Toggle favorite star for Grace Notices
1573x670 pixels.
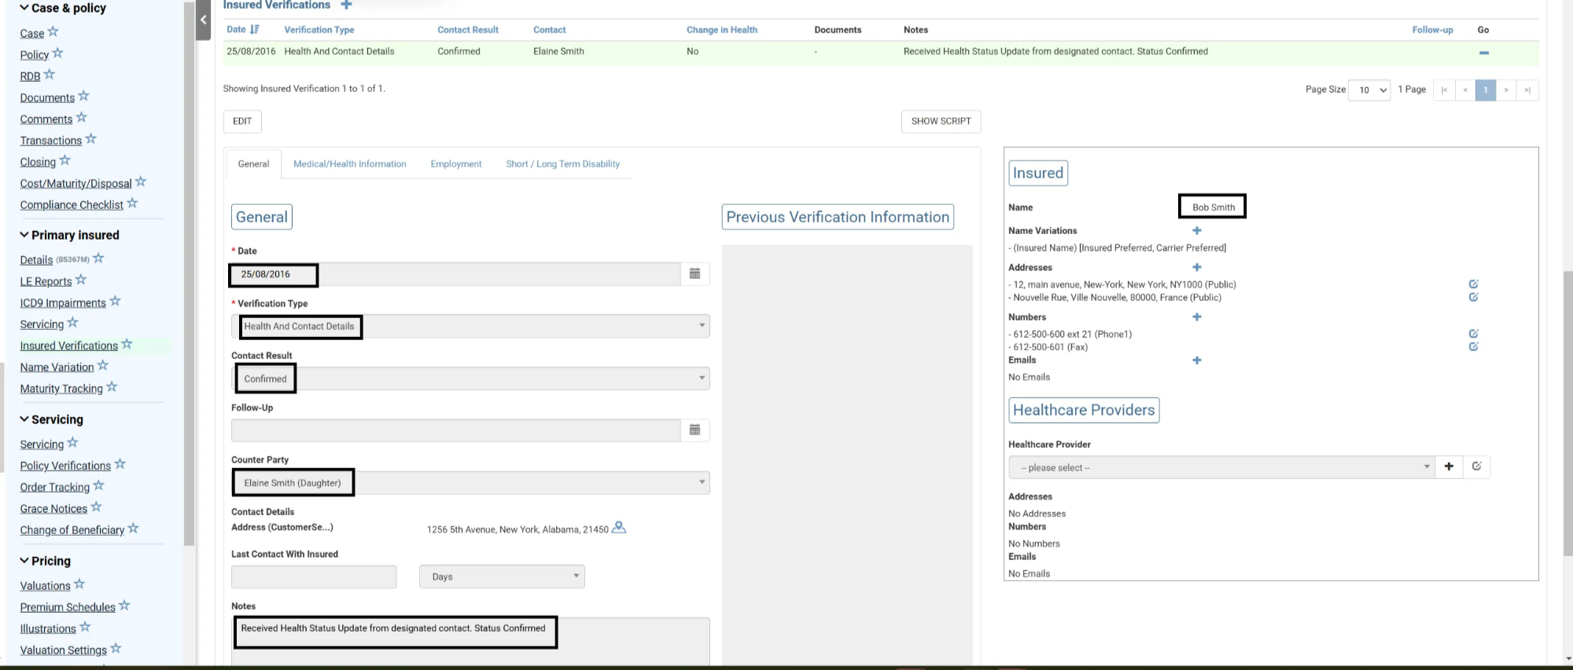(x=97, y=507)
